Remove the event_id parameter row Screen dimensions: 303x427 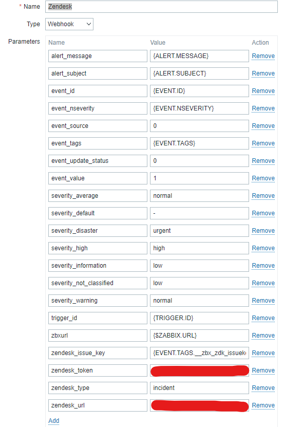tap(263, 91)
